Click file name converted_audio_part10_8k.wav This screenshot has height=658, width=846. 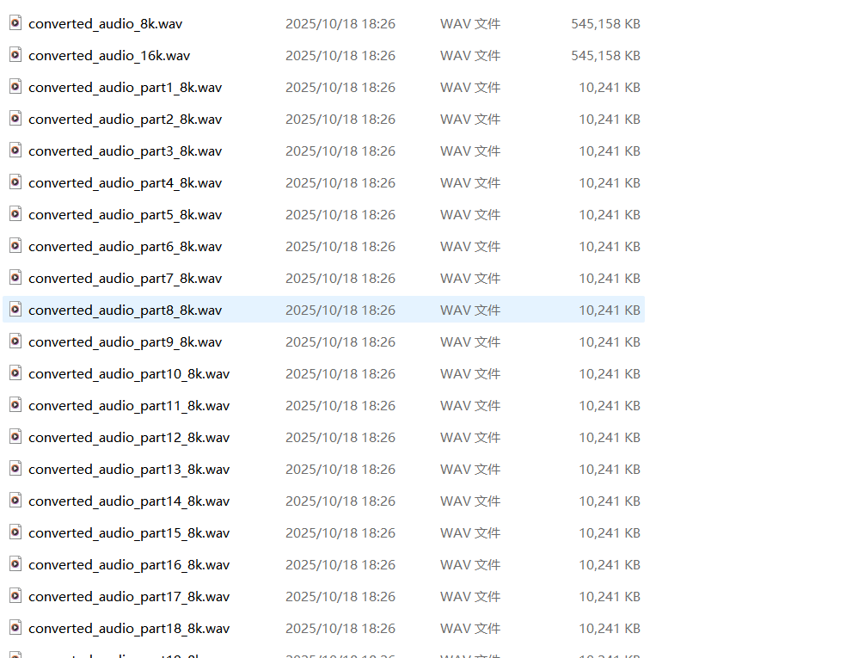[x=129, y=374]
